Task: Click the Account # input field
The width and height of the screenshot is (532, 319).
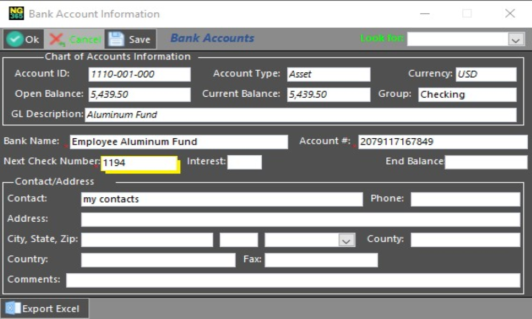Action: (x=442, y=142)
